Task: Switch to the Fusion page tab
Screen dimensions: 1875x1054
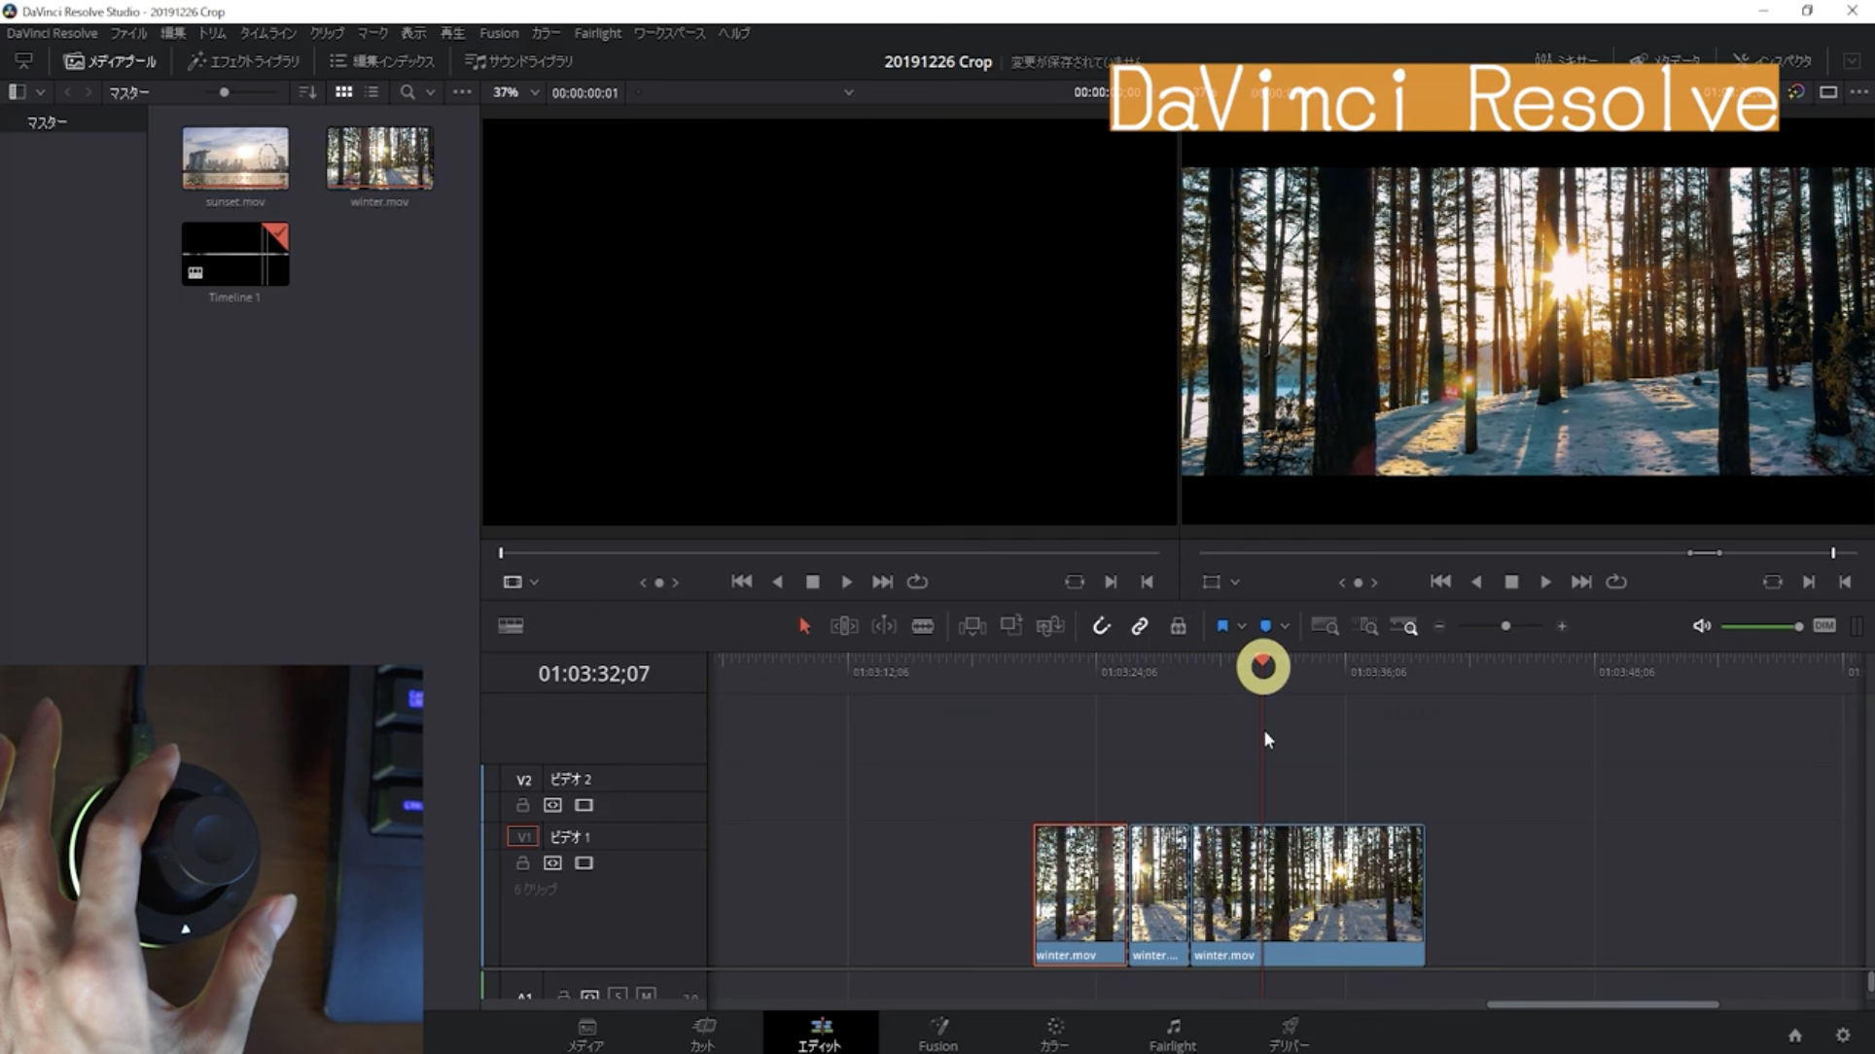Action: tap(937, 1035)
